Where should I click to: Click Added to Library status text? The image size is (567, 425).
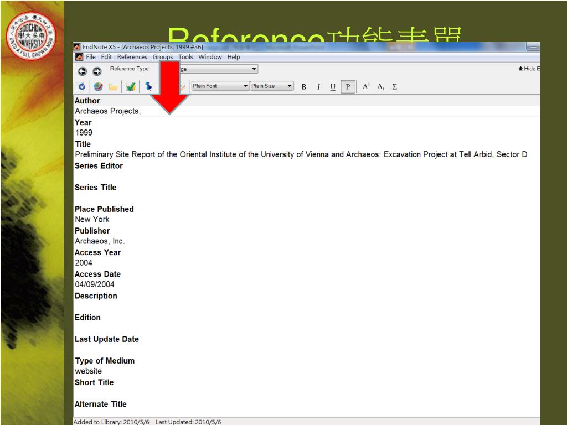111,422
